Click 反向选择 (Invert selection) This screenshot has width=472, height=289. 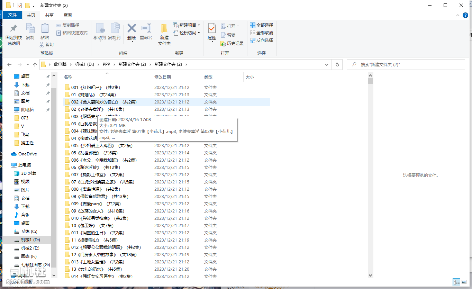(x=262, y=40)
